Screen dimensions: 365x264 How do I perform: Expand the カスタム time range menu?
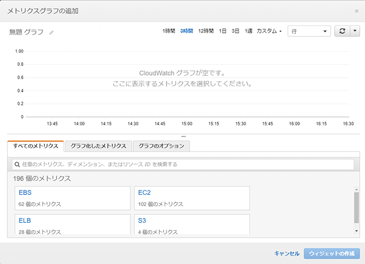(x=269, y=31)
